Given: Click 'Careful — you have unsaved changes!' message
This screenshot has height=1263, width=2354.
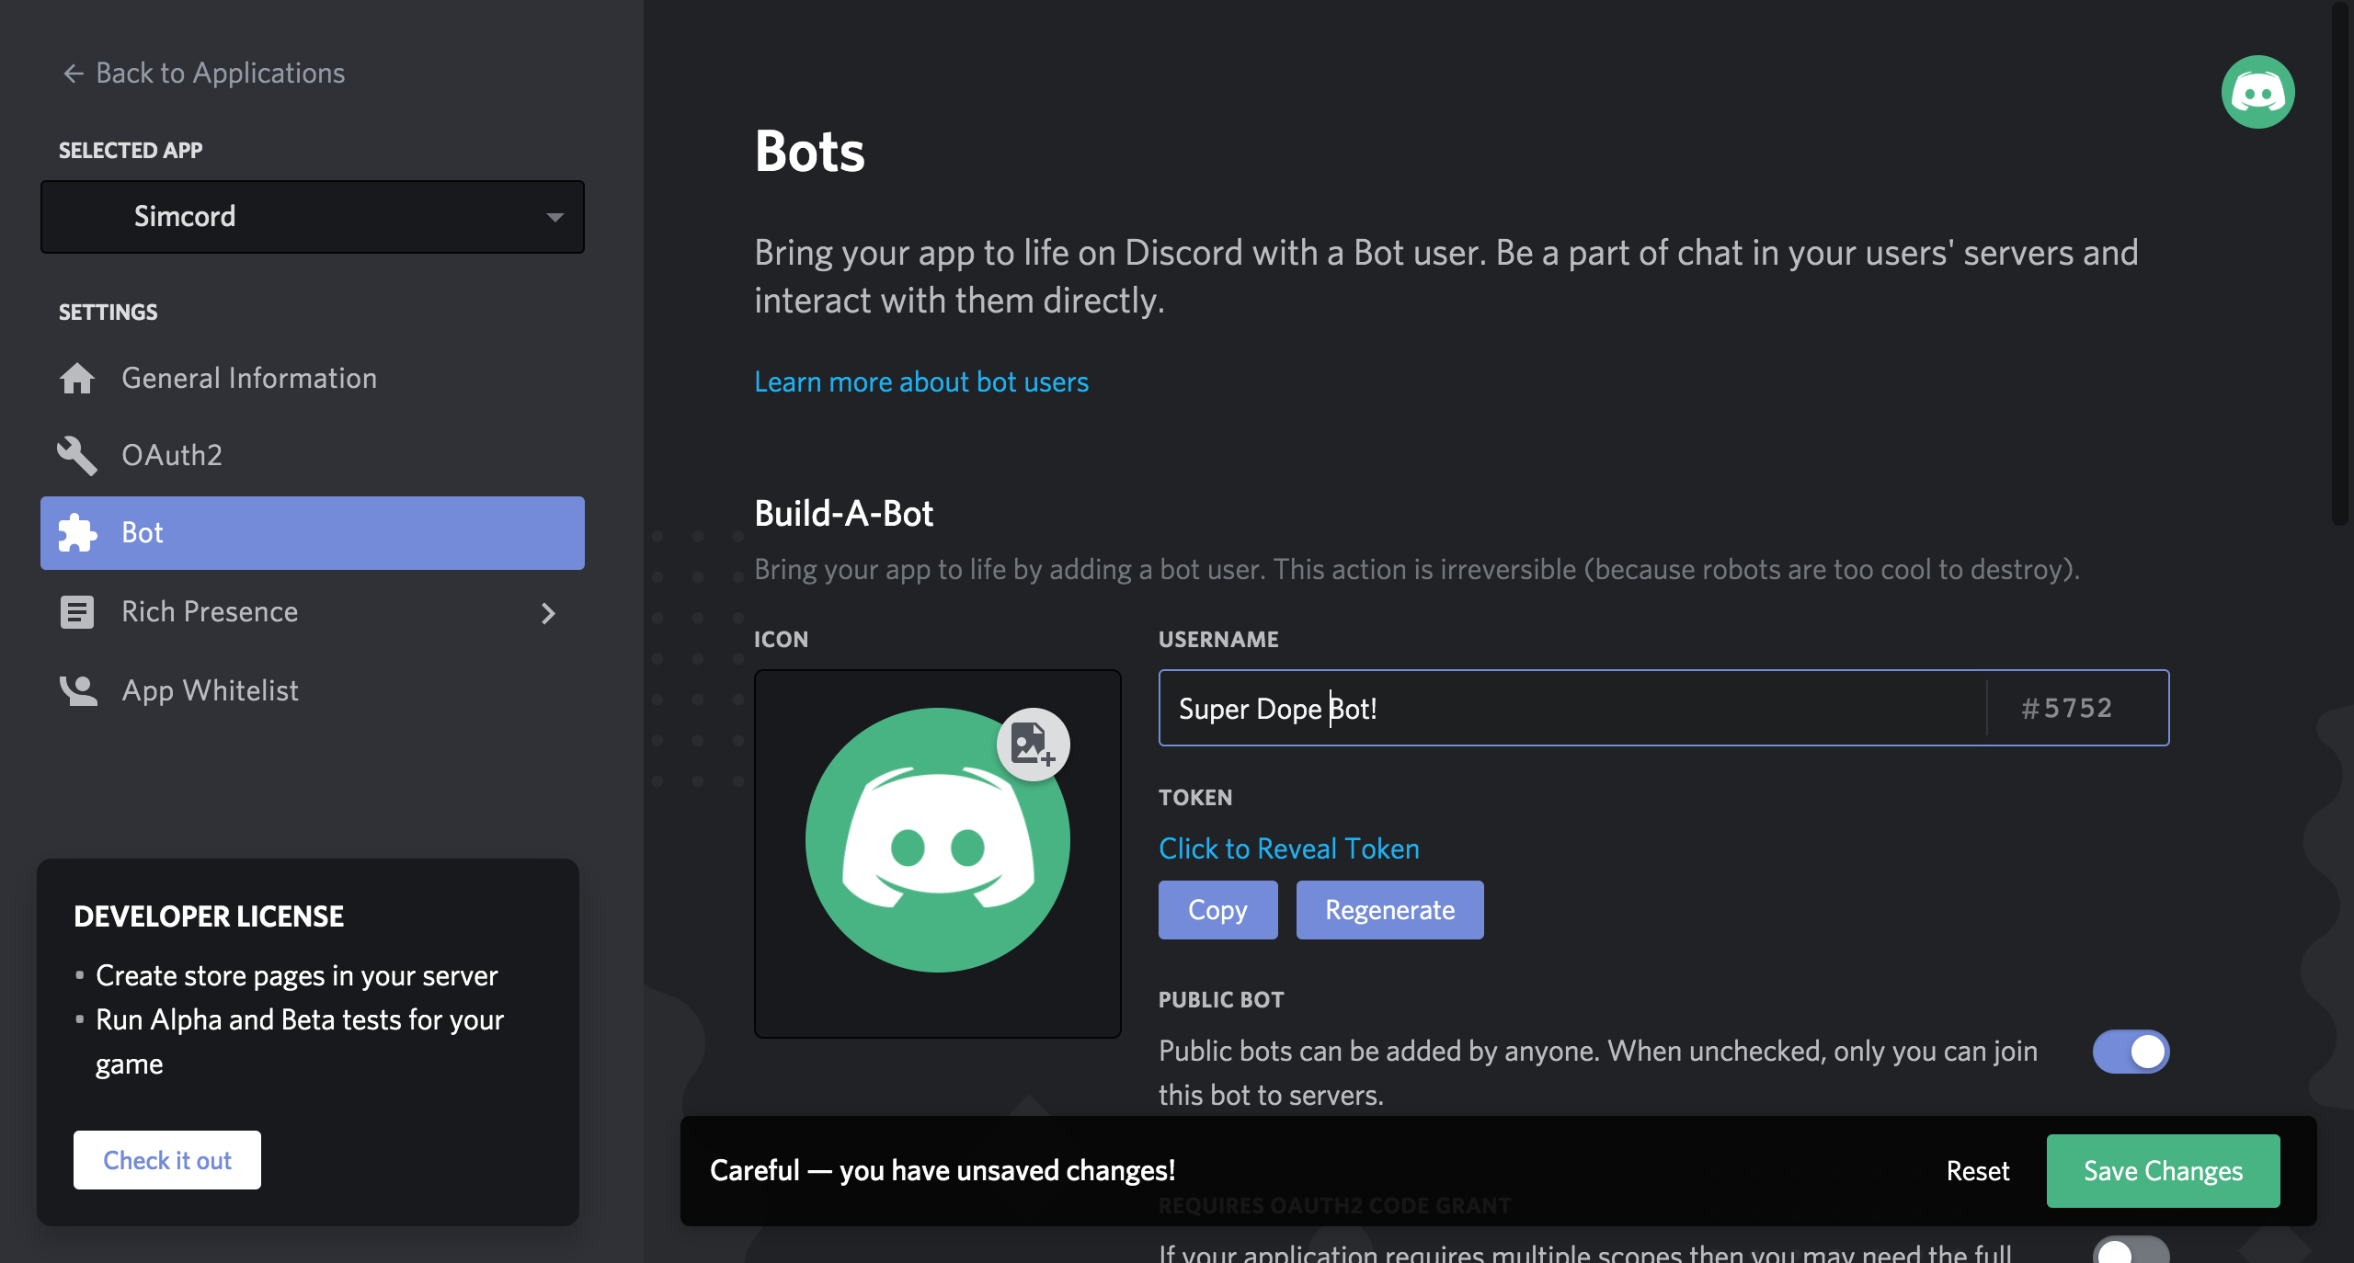Looking at the screenshot, I should coord(943,1170).
